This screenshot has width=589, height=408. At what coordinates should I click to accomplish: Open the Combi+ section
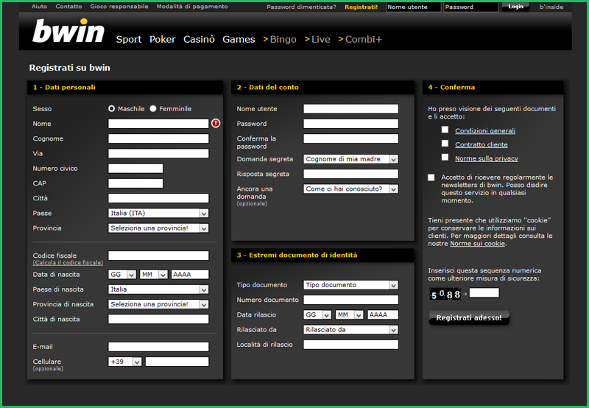pos(360,40)
